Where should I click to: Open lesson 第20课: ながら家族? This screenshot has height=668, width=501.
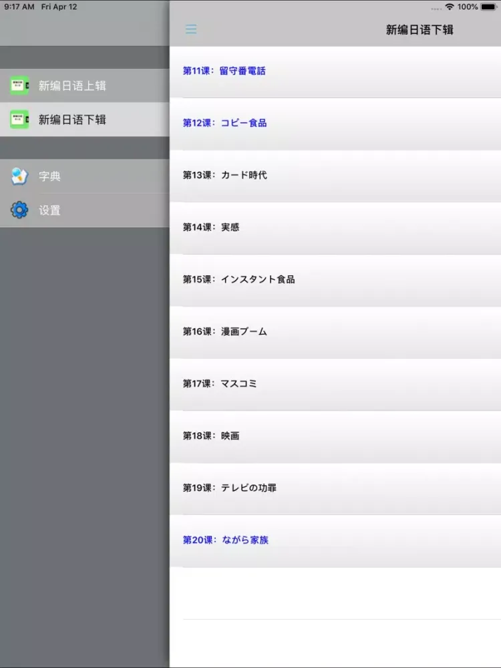[x=335, y=540]
